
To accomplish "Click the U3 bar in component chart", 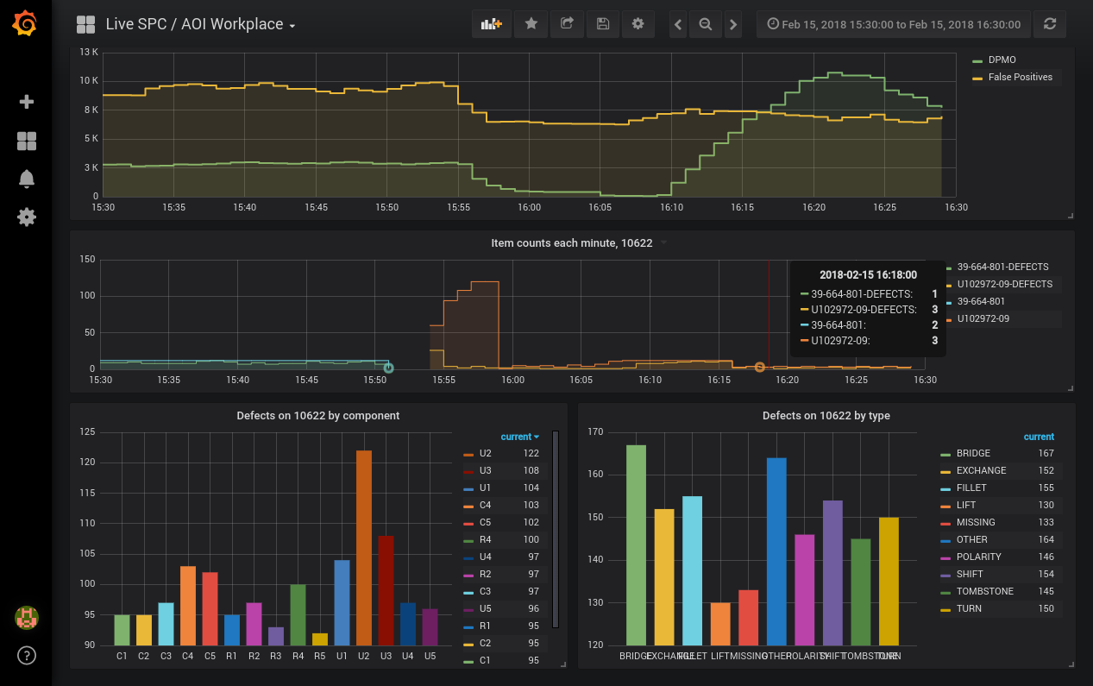I will (x=386, y=590).
